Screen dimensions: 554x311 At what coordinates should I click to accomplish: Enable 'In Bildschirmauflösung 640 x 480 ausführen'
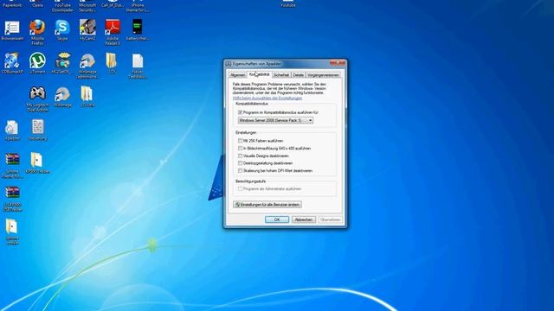point(241,149)
